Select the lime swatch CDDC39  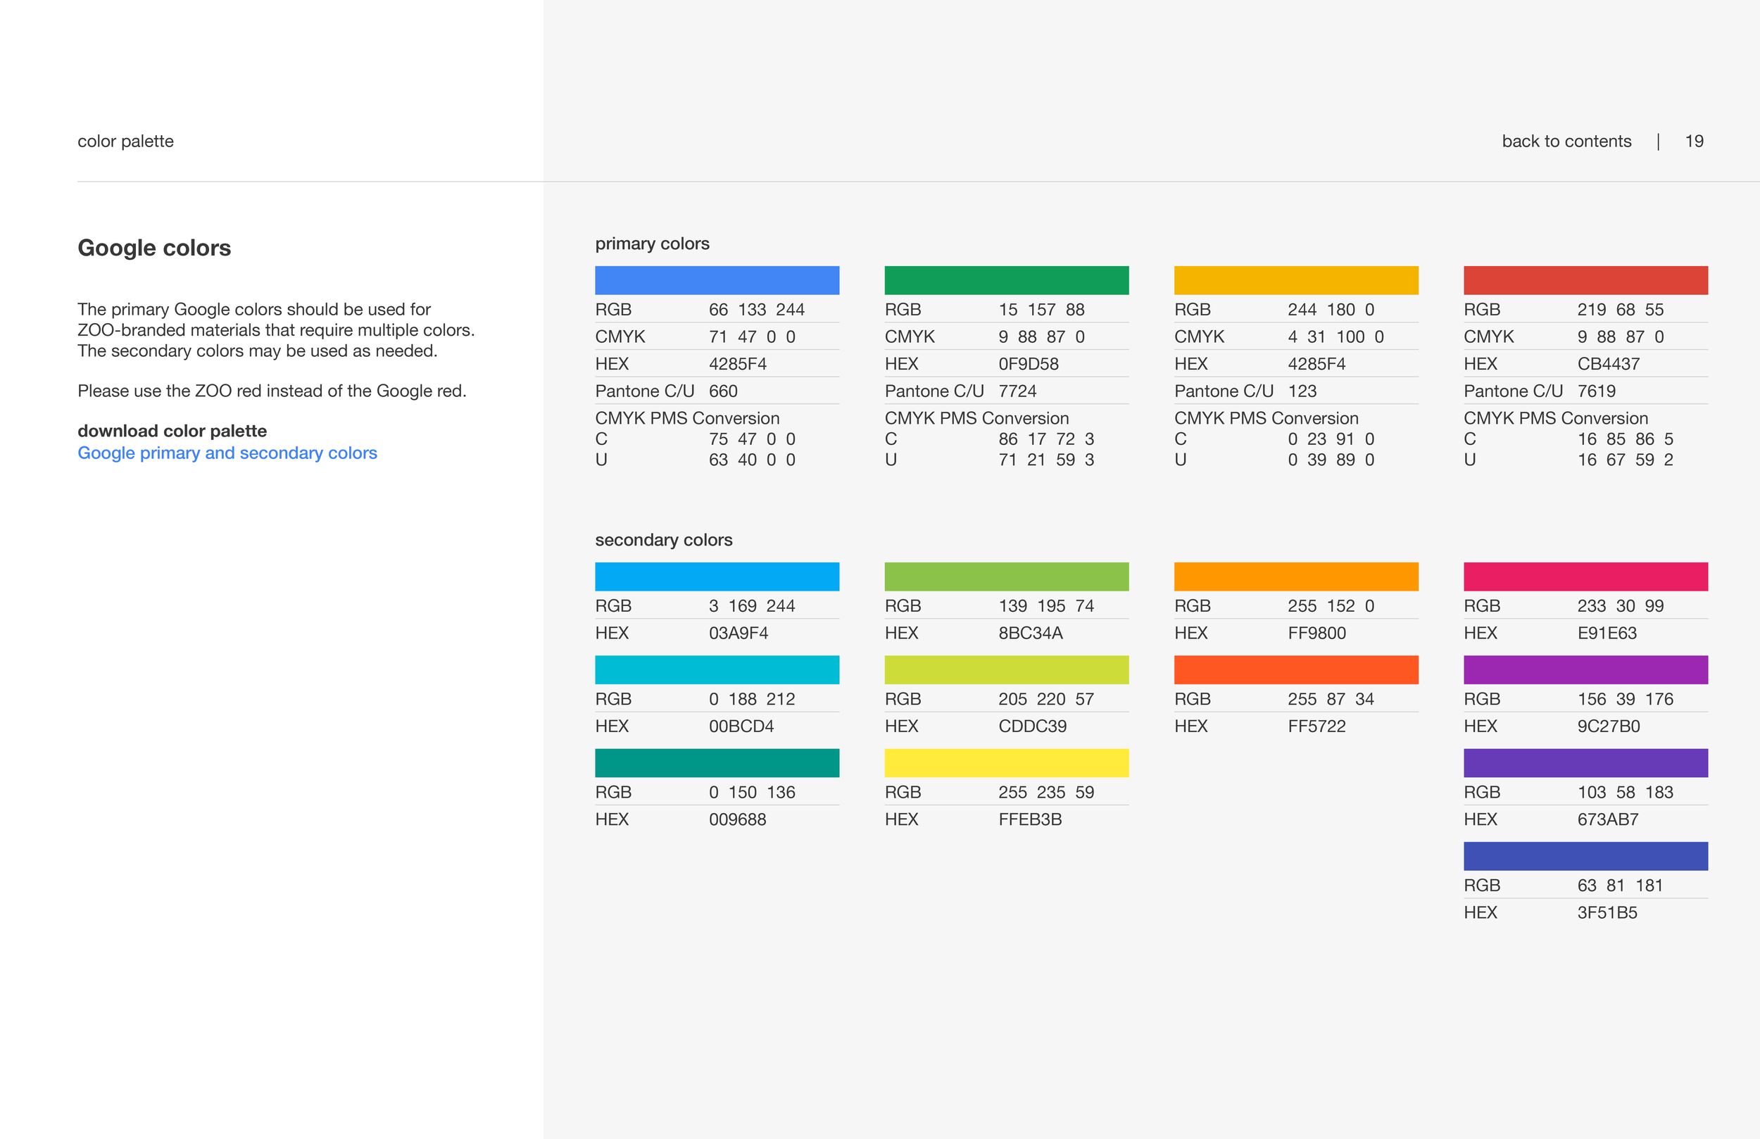(1006, 669)
